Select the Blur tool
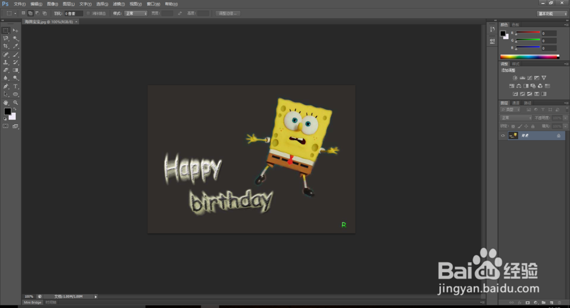 point(6,78)
